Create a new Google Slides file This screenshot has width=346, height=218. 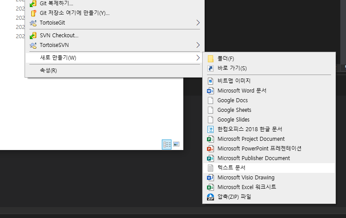coord(269,120)
